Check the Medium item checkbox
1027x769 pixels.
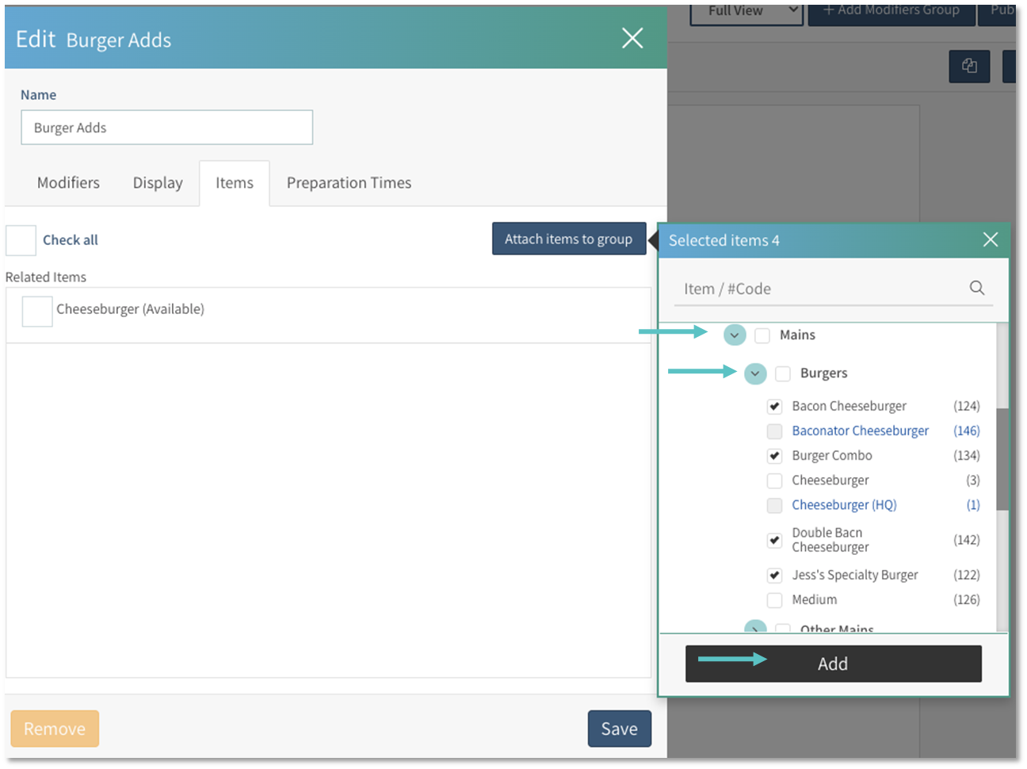775,600
